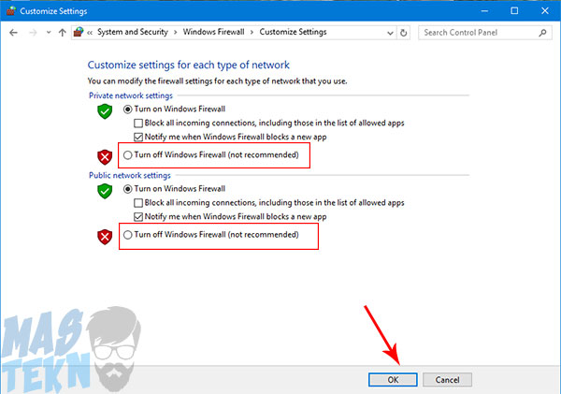Go up one level with up arrow
The width and height of the screenshot is (561, 394).
coord(63,33)
